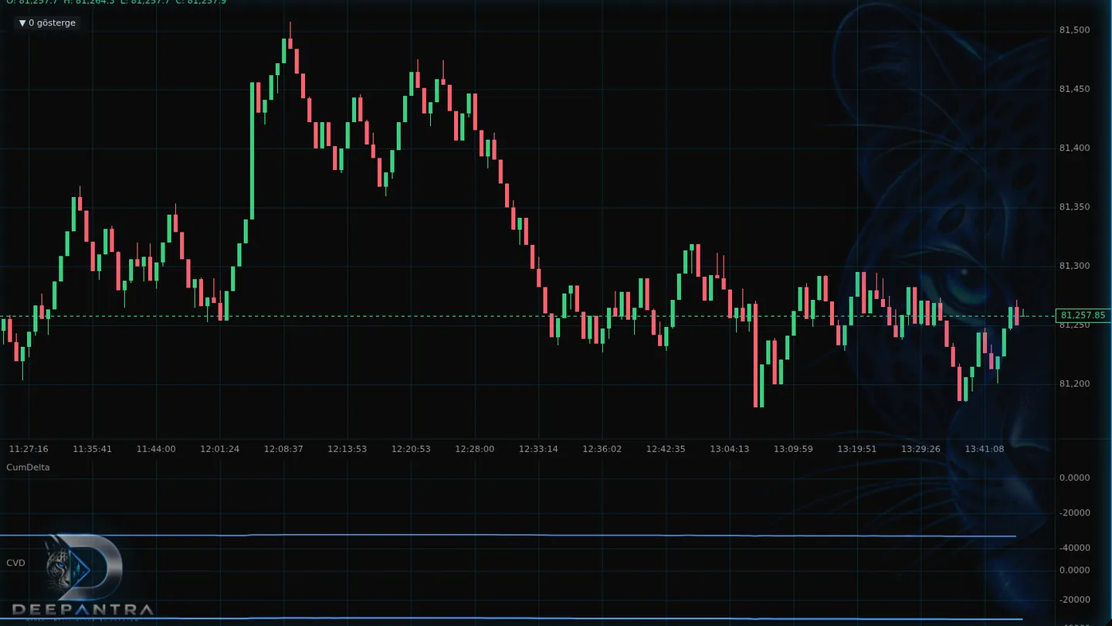
Task: Expand the '0 gösterge' indicators dropdown
Action: tap(47, 23)
